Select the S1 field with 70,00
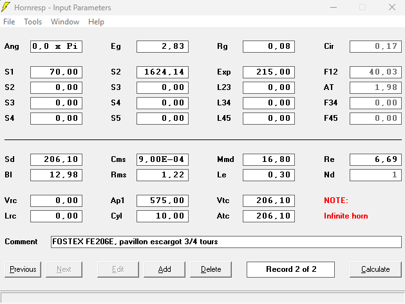 pos(56,72)
